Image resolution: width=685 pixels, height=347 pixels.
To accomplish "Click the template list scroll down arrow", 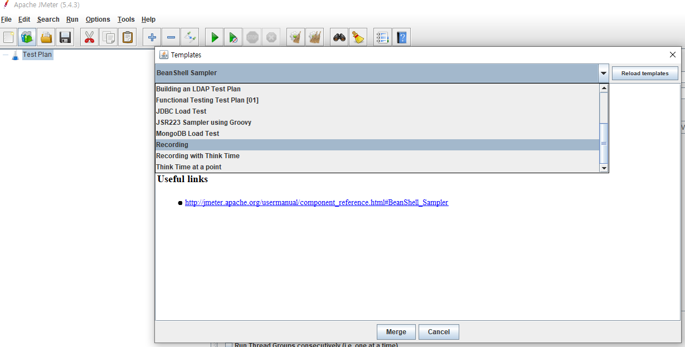I will tap(604, 168).
